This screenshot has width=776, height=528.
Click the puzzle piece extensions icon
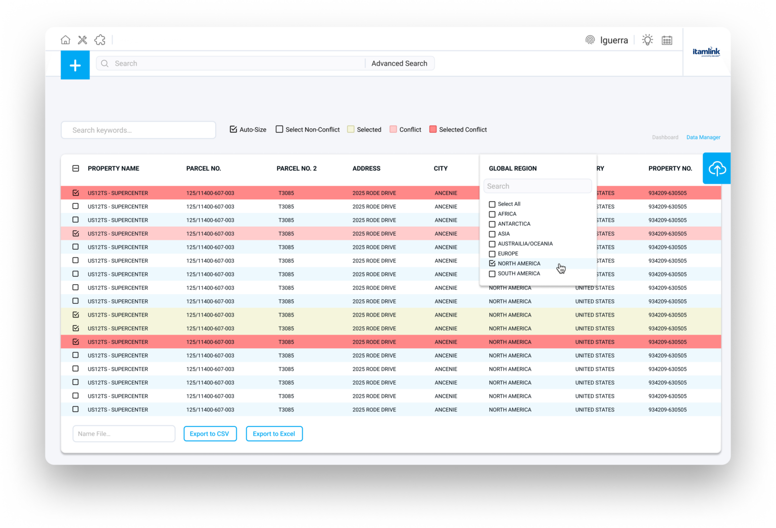click(100, 39)
